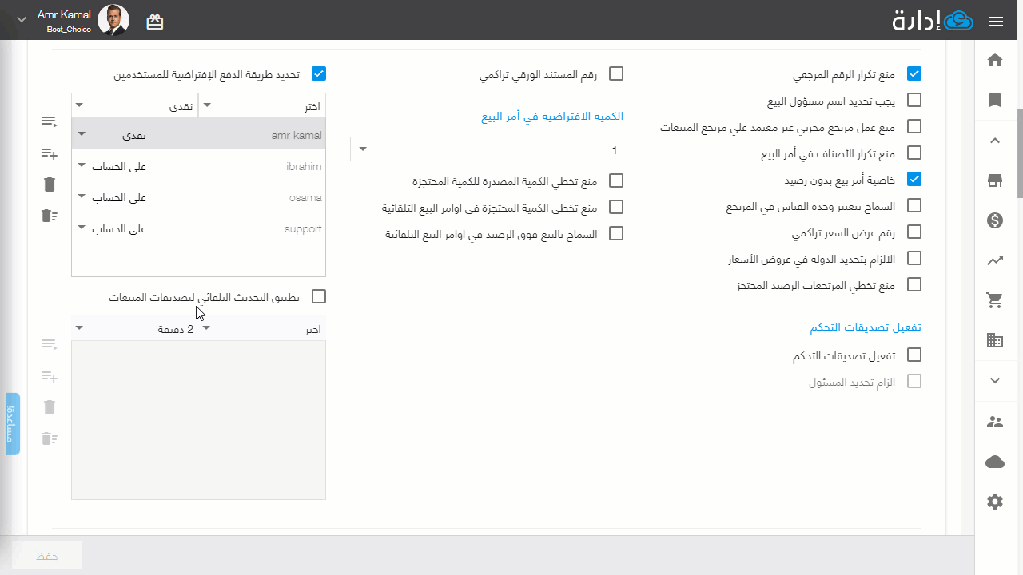Select the support user row
This screenshot has width=1023, height=575.
coord(199,228)
